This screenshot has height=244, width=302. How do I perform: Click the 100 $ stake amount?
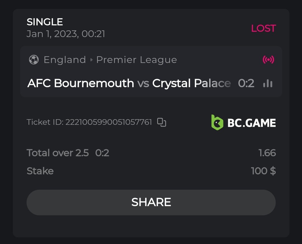click(x=263, y=171)
